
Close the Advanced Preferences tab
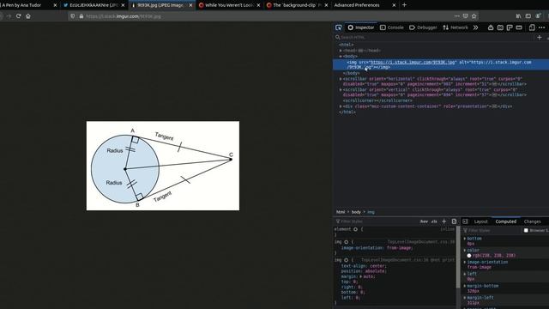[x=394, y=5]
